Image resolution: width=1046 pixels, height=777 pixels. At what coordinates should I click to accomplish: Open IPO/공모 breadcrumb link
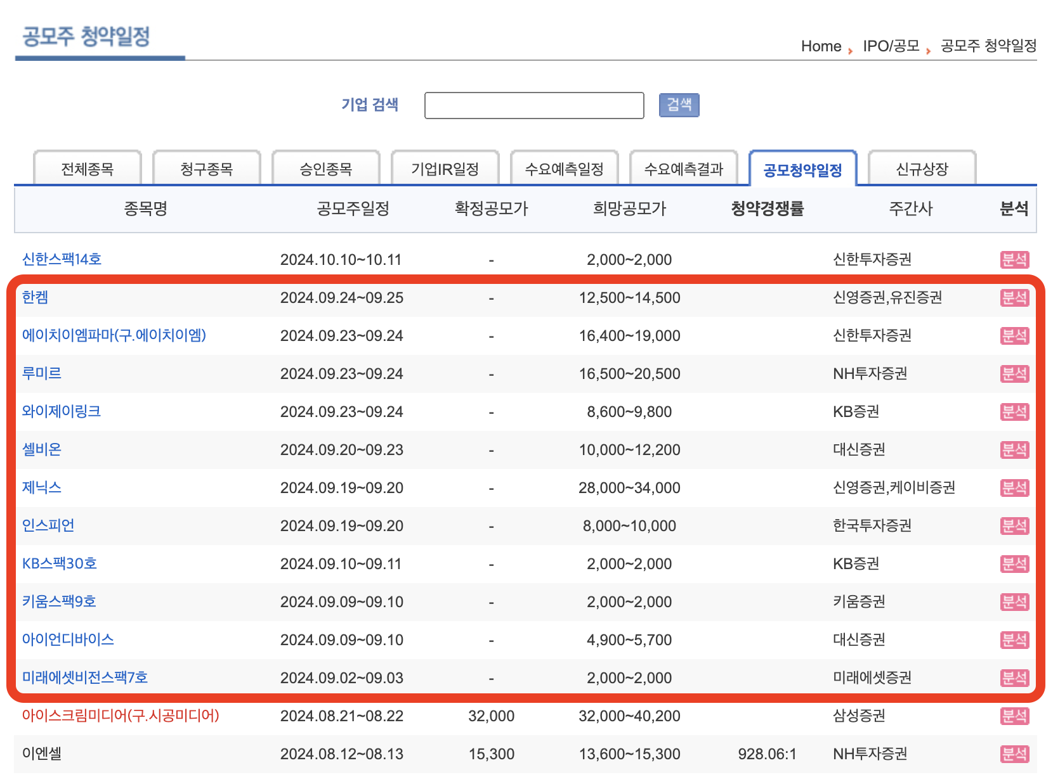pos(891,46)
